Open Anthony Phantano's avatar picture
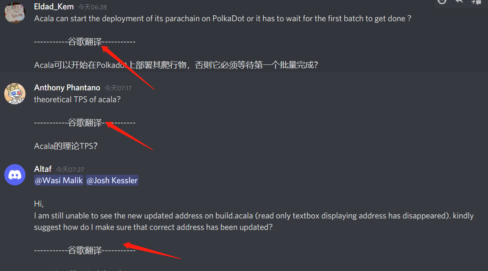 pos(15,94)
